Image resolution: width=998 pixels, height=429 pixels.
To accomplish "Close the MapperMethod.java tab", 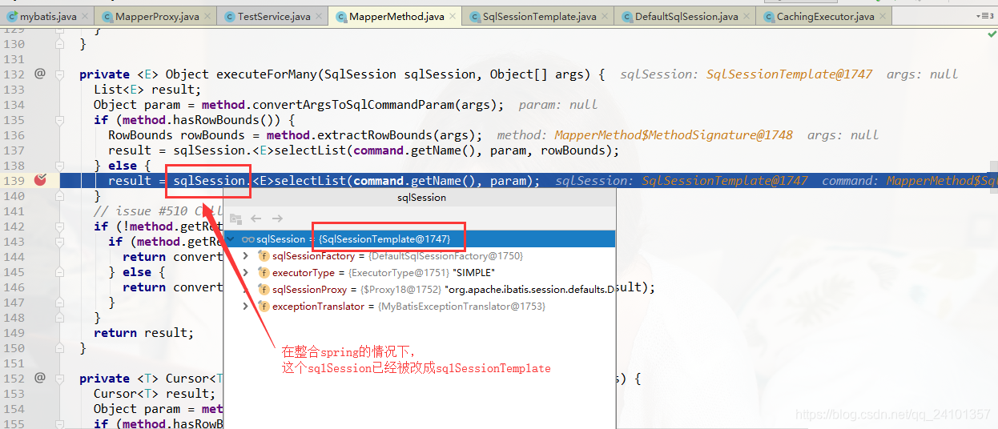I will [x=452, y=17].
